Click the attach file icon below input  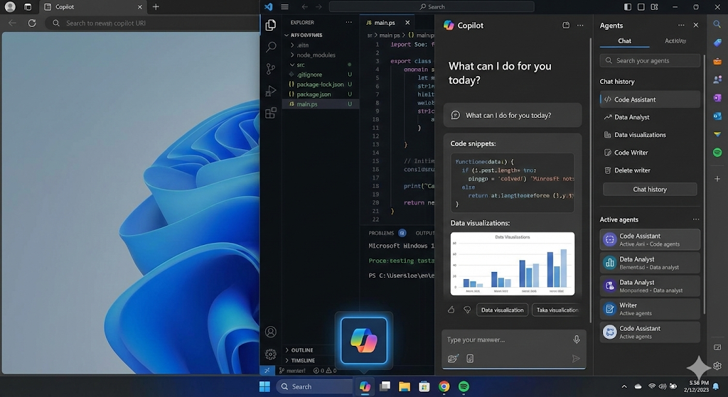[470, 359]
